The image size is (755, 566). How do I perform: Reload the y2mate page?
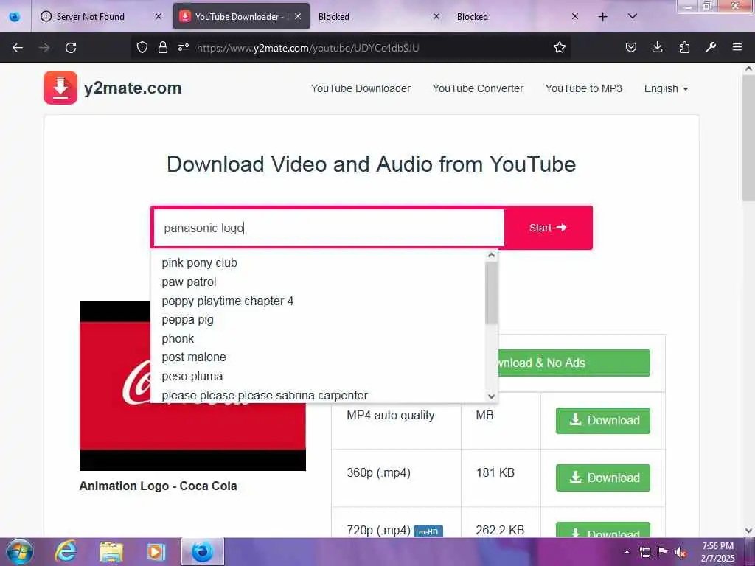tap(71, 48)
